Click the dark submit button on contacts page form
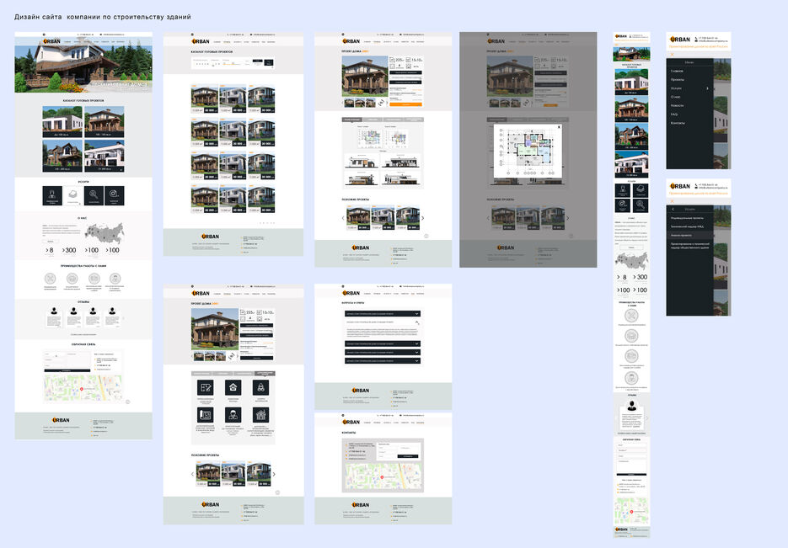Viewport: 788px width, 548px height. pyautogui.click(x=408, y=456)
